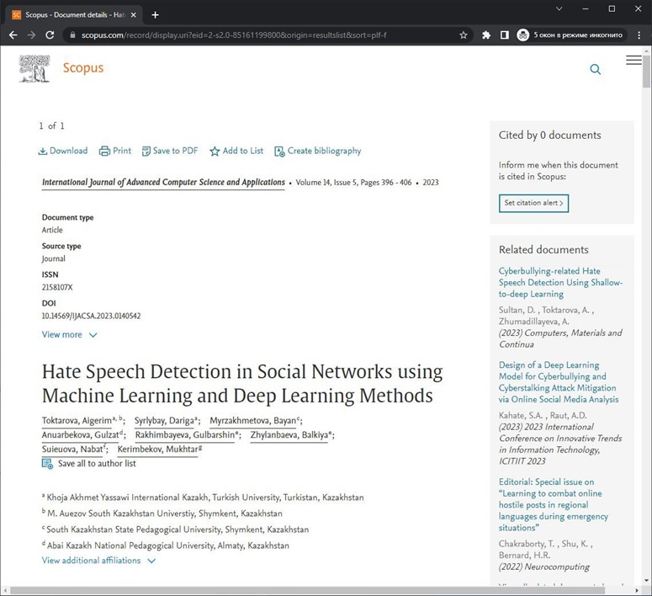The image size is (652, 596).
Task: Select the ISSN value 2158107X
Action: [x=57, y=287]
